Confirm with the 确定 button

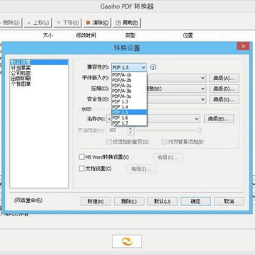click(x=195, y=201)
